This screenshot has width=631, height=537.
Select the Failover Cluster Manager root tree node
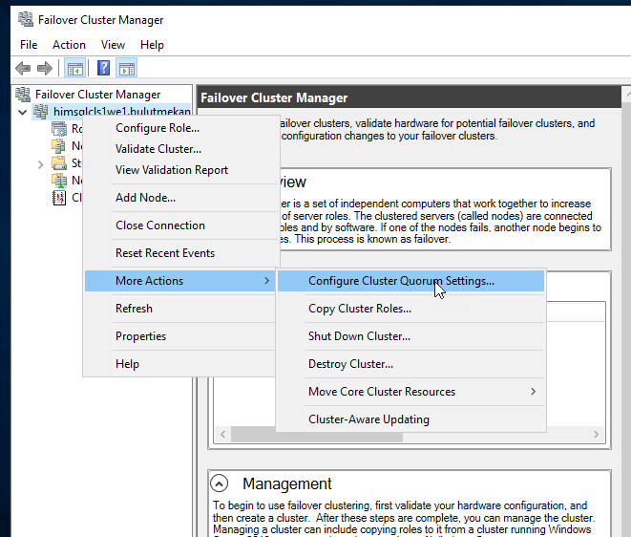point(97,95)
